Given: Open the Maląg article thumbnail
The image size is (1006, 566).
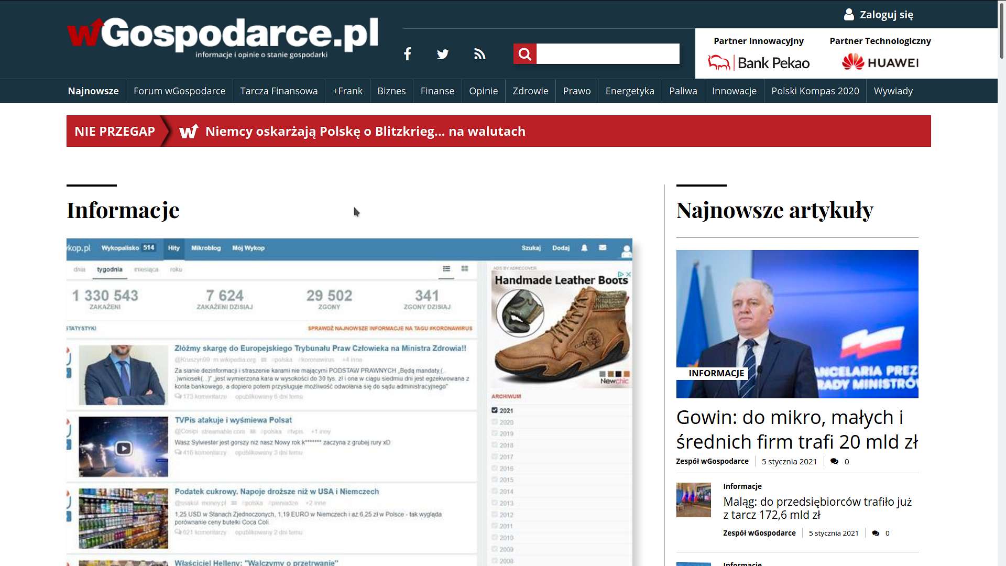Looking at the screenshot, I should (x=693, y=500).
